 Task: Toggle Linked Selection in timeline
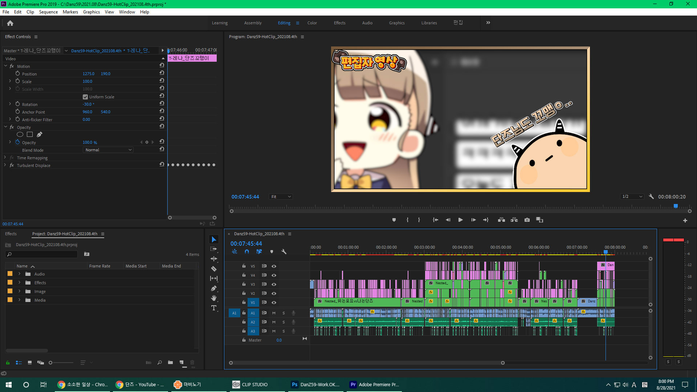[259, 252]
